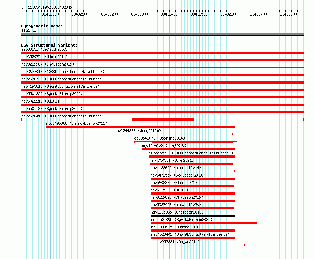Image resolution: width=314 pixels, height=259 pixels.
Task: Click esv2678728 (1000GenomesConsortiumPhase1) label
Action: (64, 79)
